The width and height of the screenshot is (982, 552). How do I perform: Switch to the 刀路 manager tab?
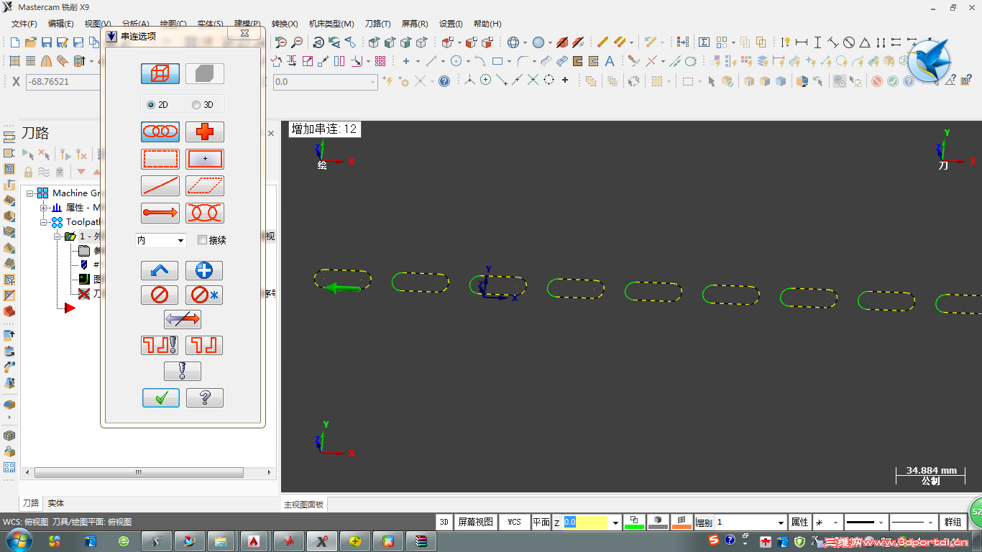(31, 503)
